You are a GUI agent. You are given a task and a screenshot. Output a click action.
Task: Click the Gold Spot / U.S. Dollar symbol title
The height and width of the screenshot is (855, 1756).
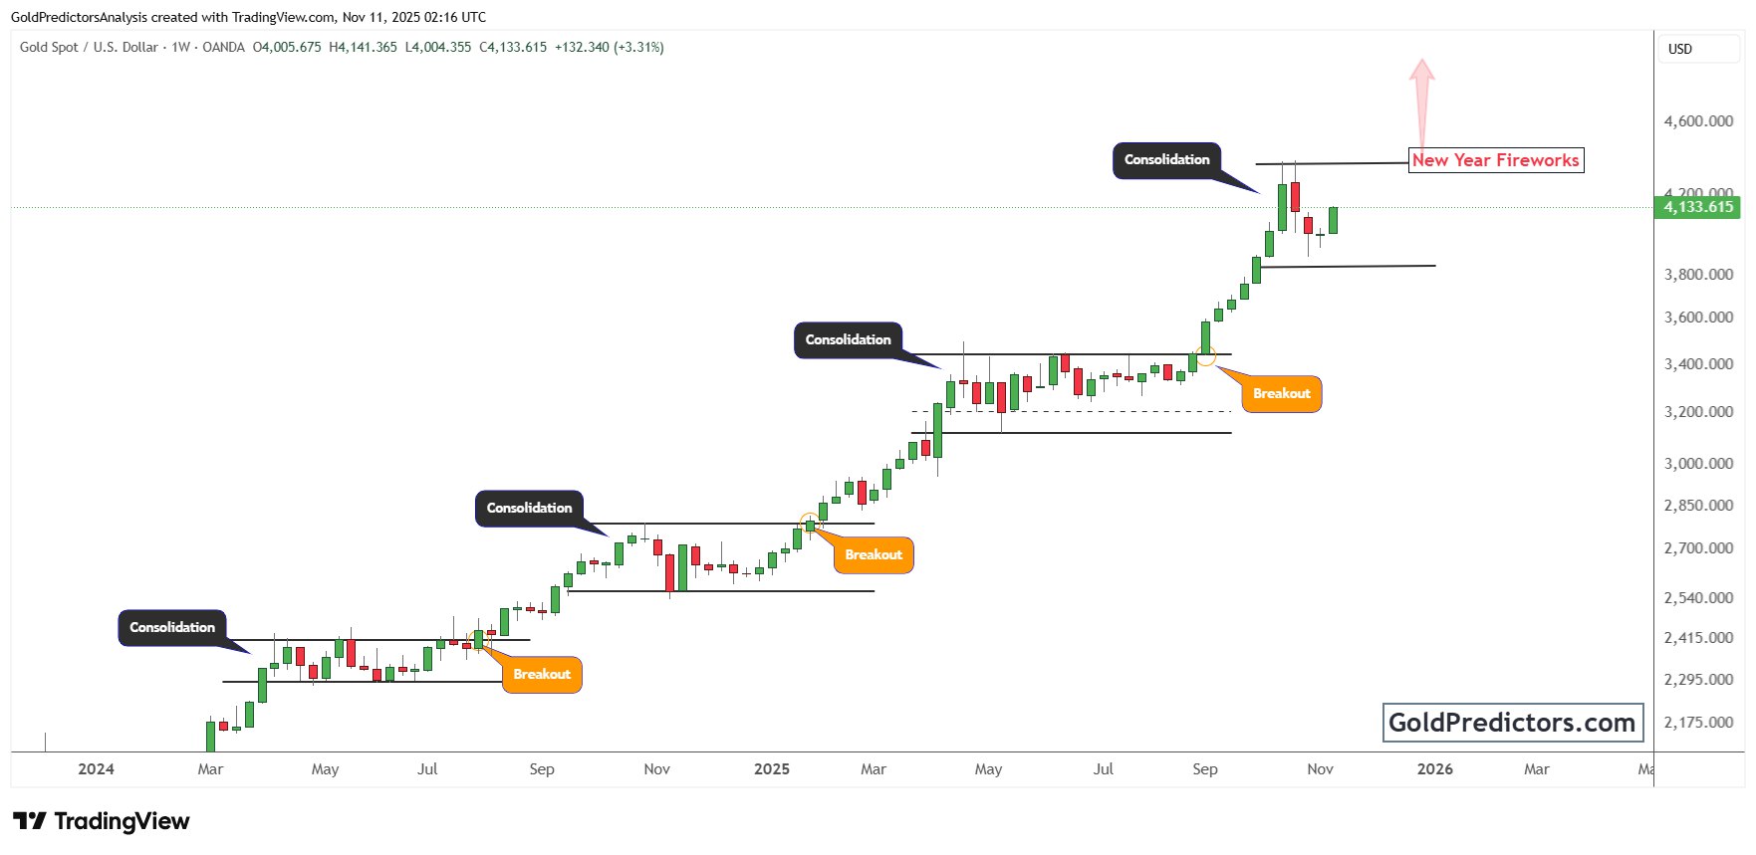coord(89,47)
